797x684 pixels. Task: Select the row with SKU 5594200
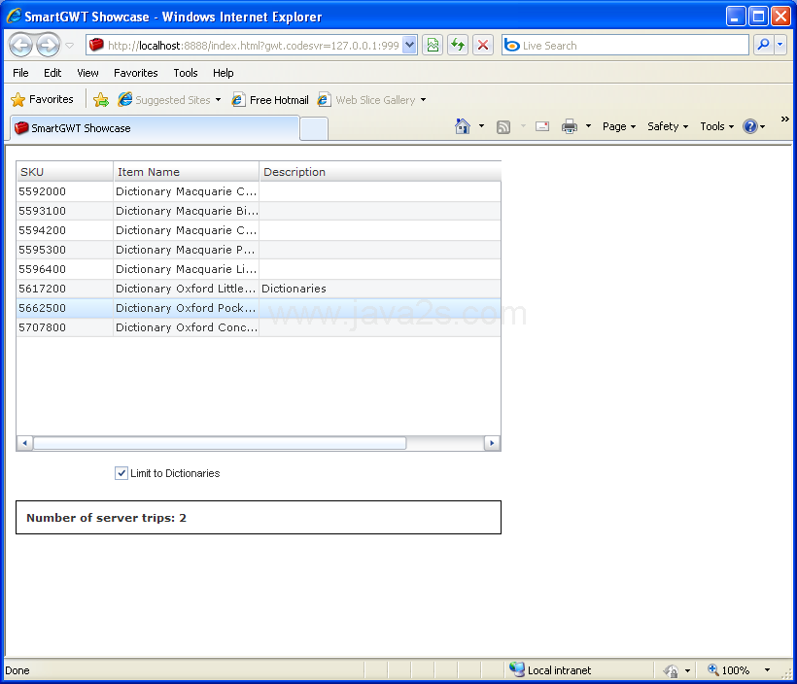coord(259,230)
